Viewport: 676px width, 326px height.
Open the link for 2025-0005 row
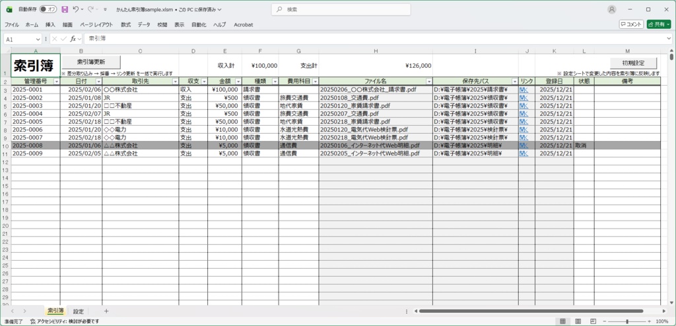[524, 122]
